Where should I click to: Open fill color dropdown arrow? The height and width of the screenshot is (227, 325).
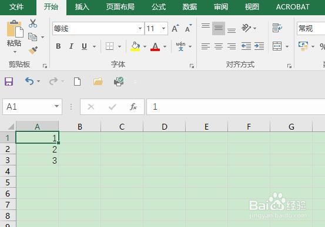point(145,46)
